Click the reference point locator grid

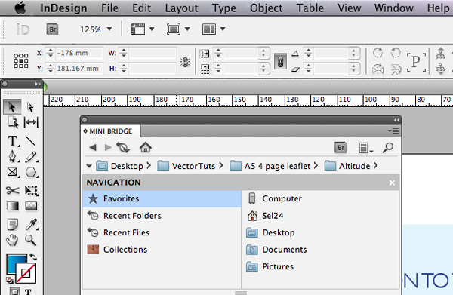point(21,61)
